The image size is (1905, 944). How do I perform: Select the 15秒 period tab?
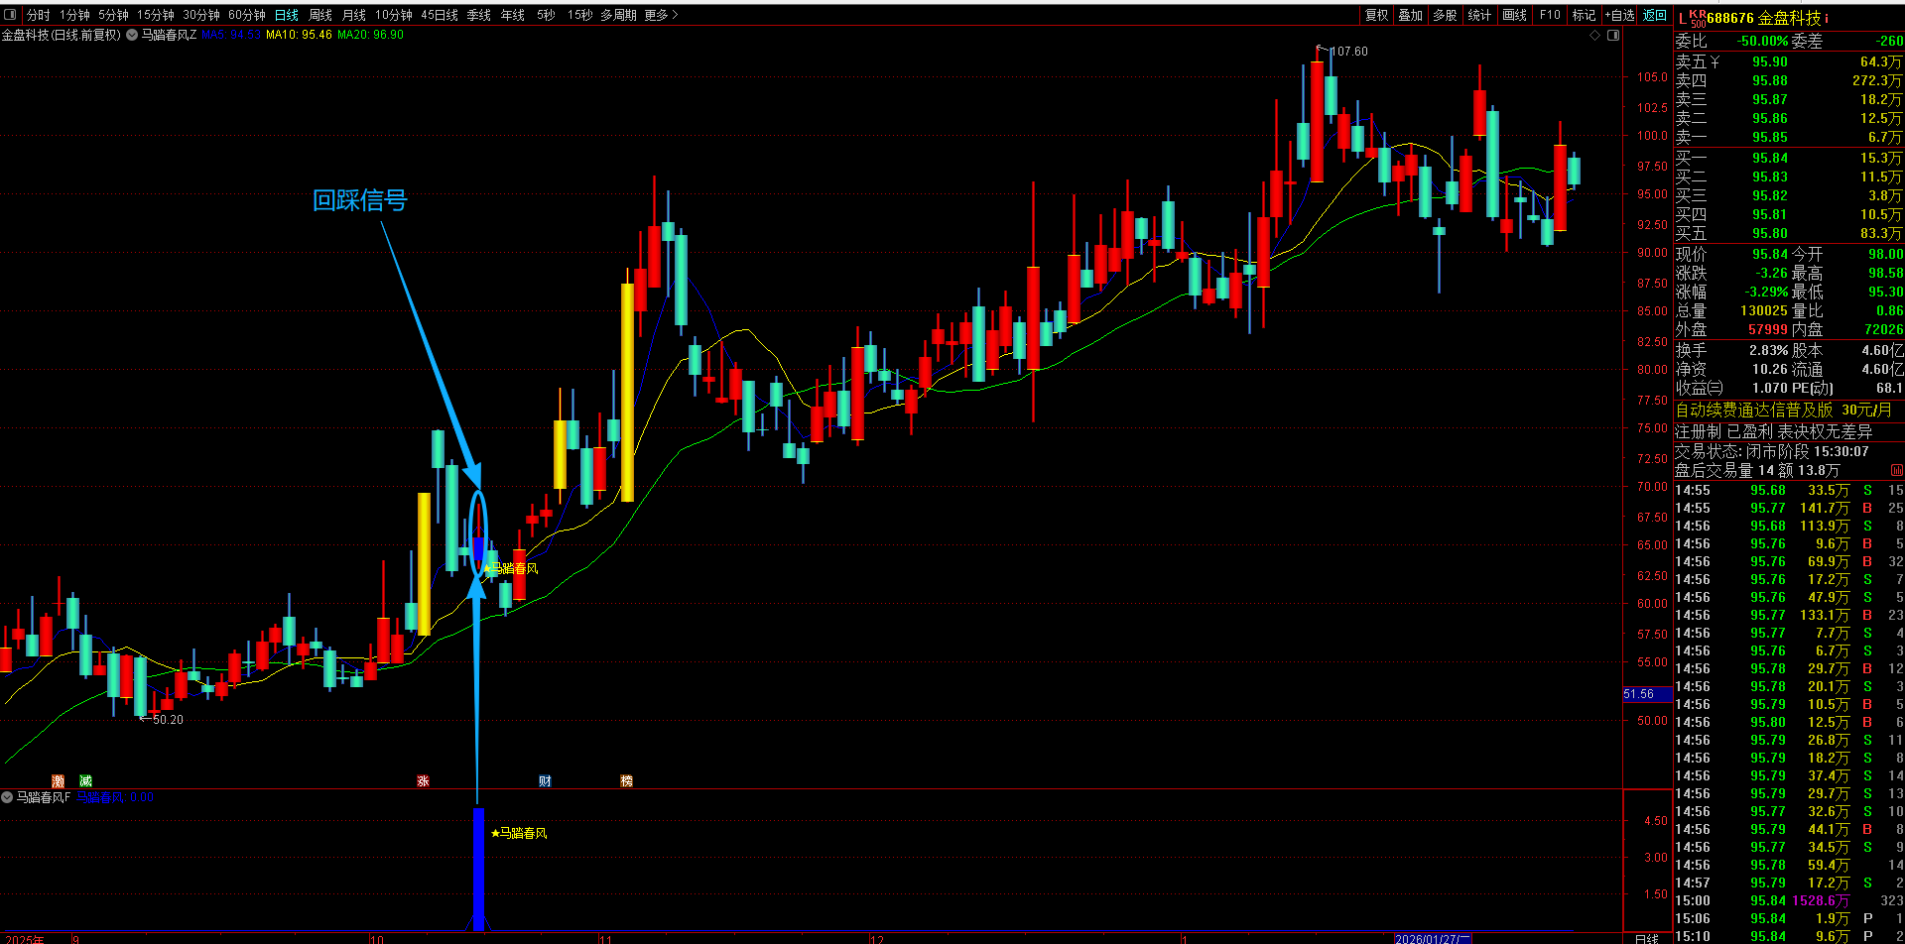click(579, 15)
